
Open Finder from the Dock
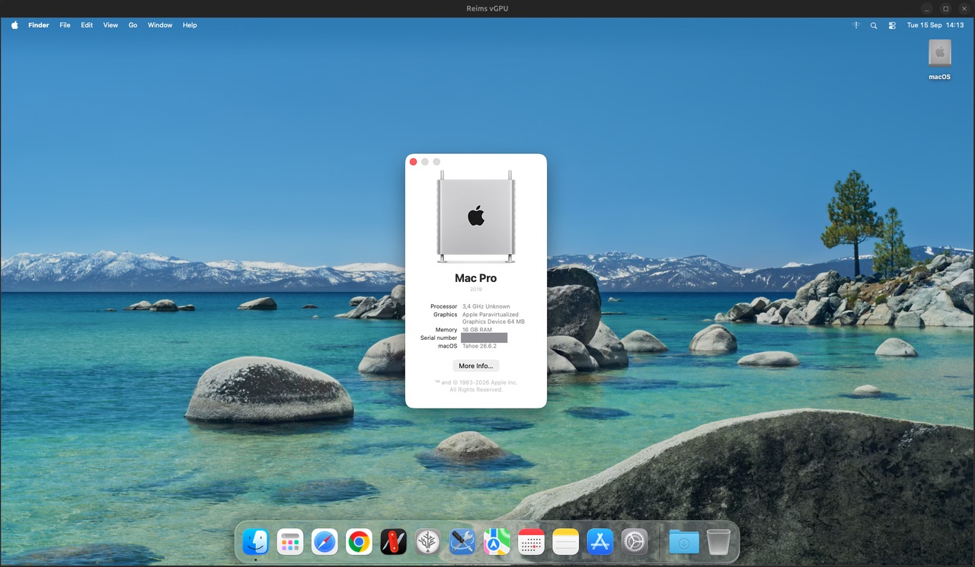[255, 542]
